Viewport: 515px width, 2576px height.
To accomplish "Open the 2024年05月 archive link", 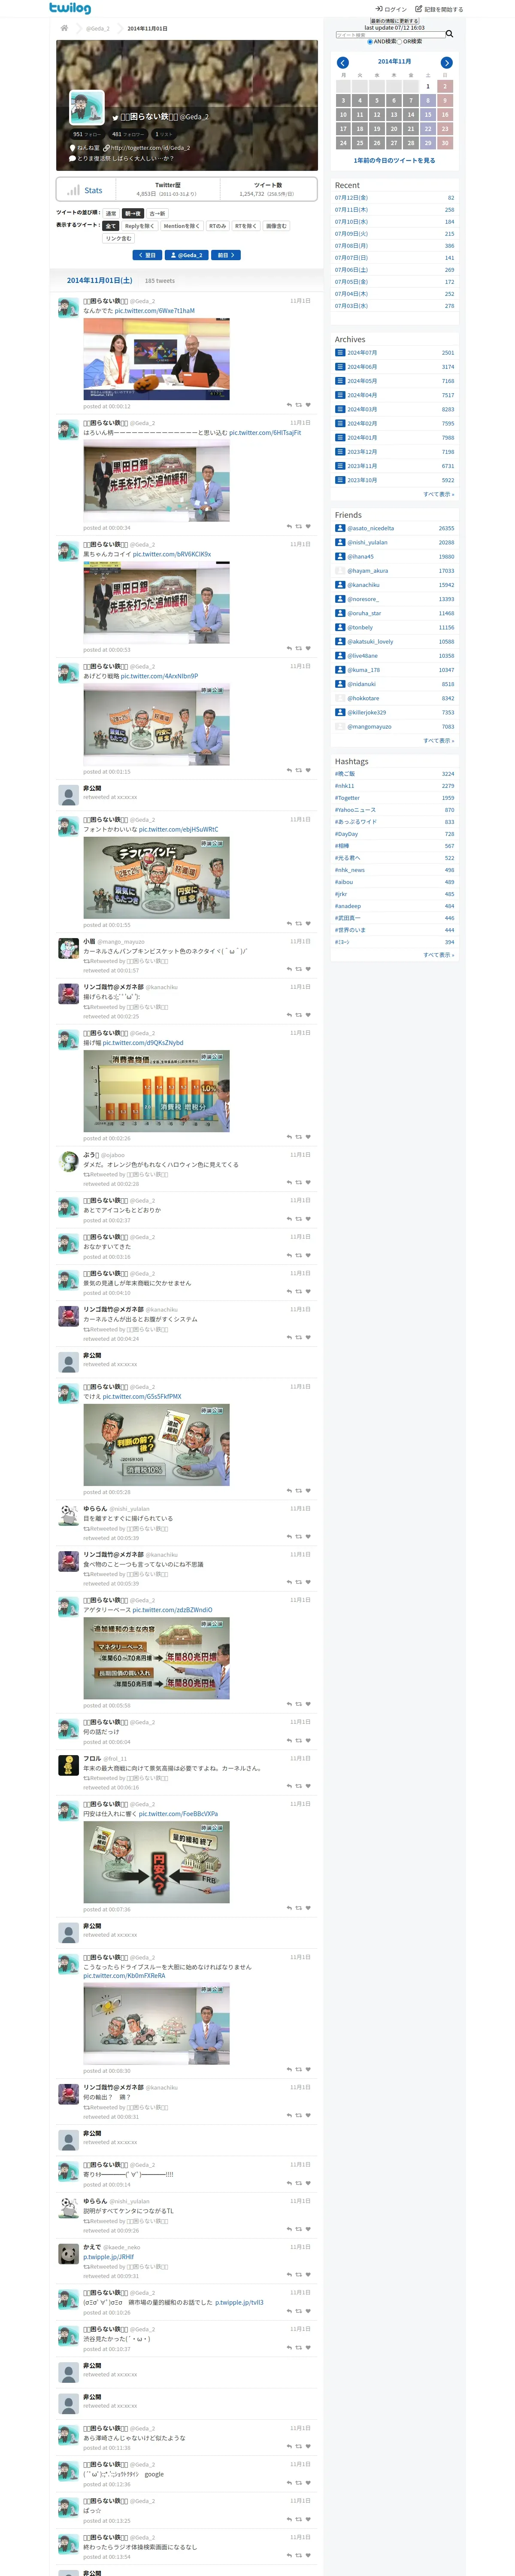I will (x=362, y=381).
